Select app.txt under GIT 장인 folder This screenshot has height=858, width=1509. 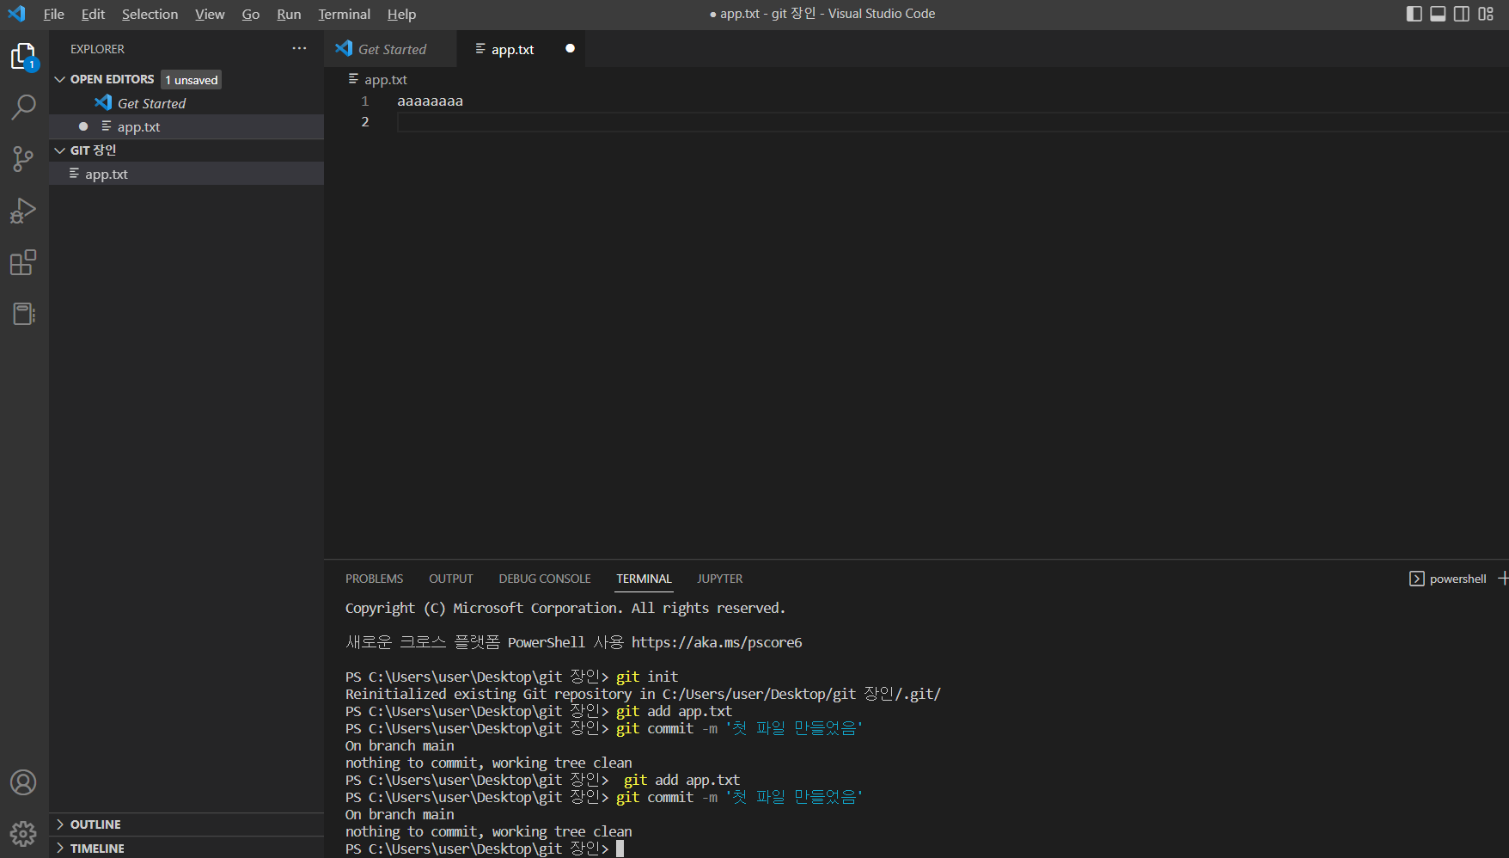point(186,174)
